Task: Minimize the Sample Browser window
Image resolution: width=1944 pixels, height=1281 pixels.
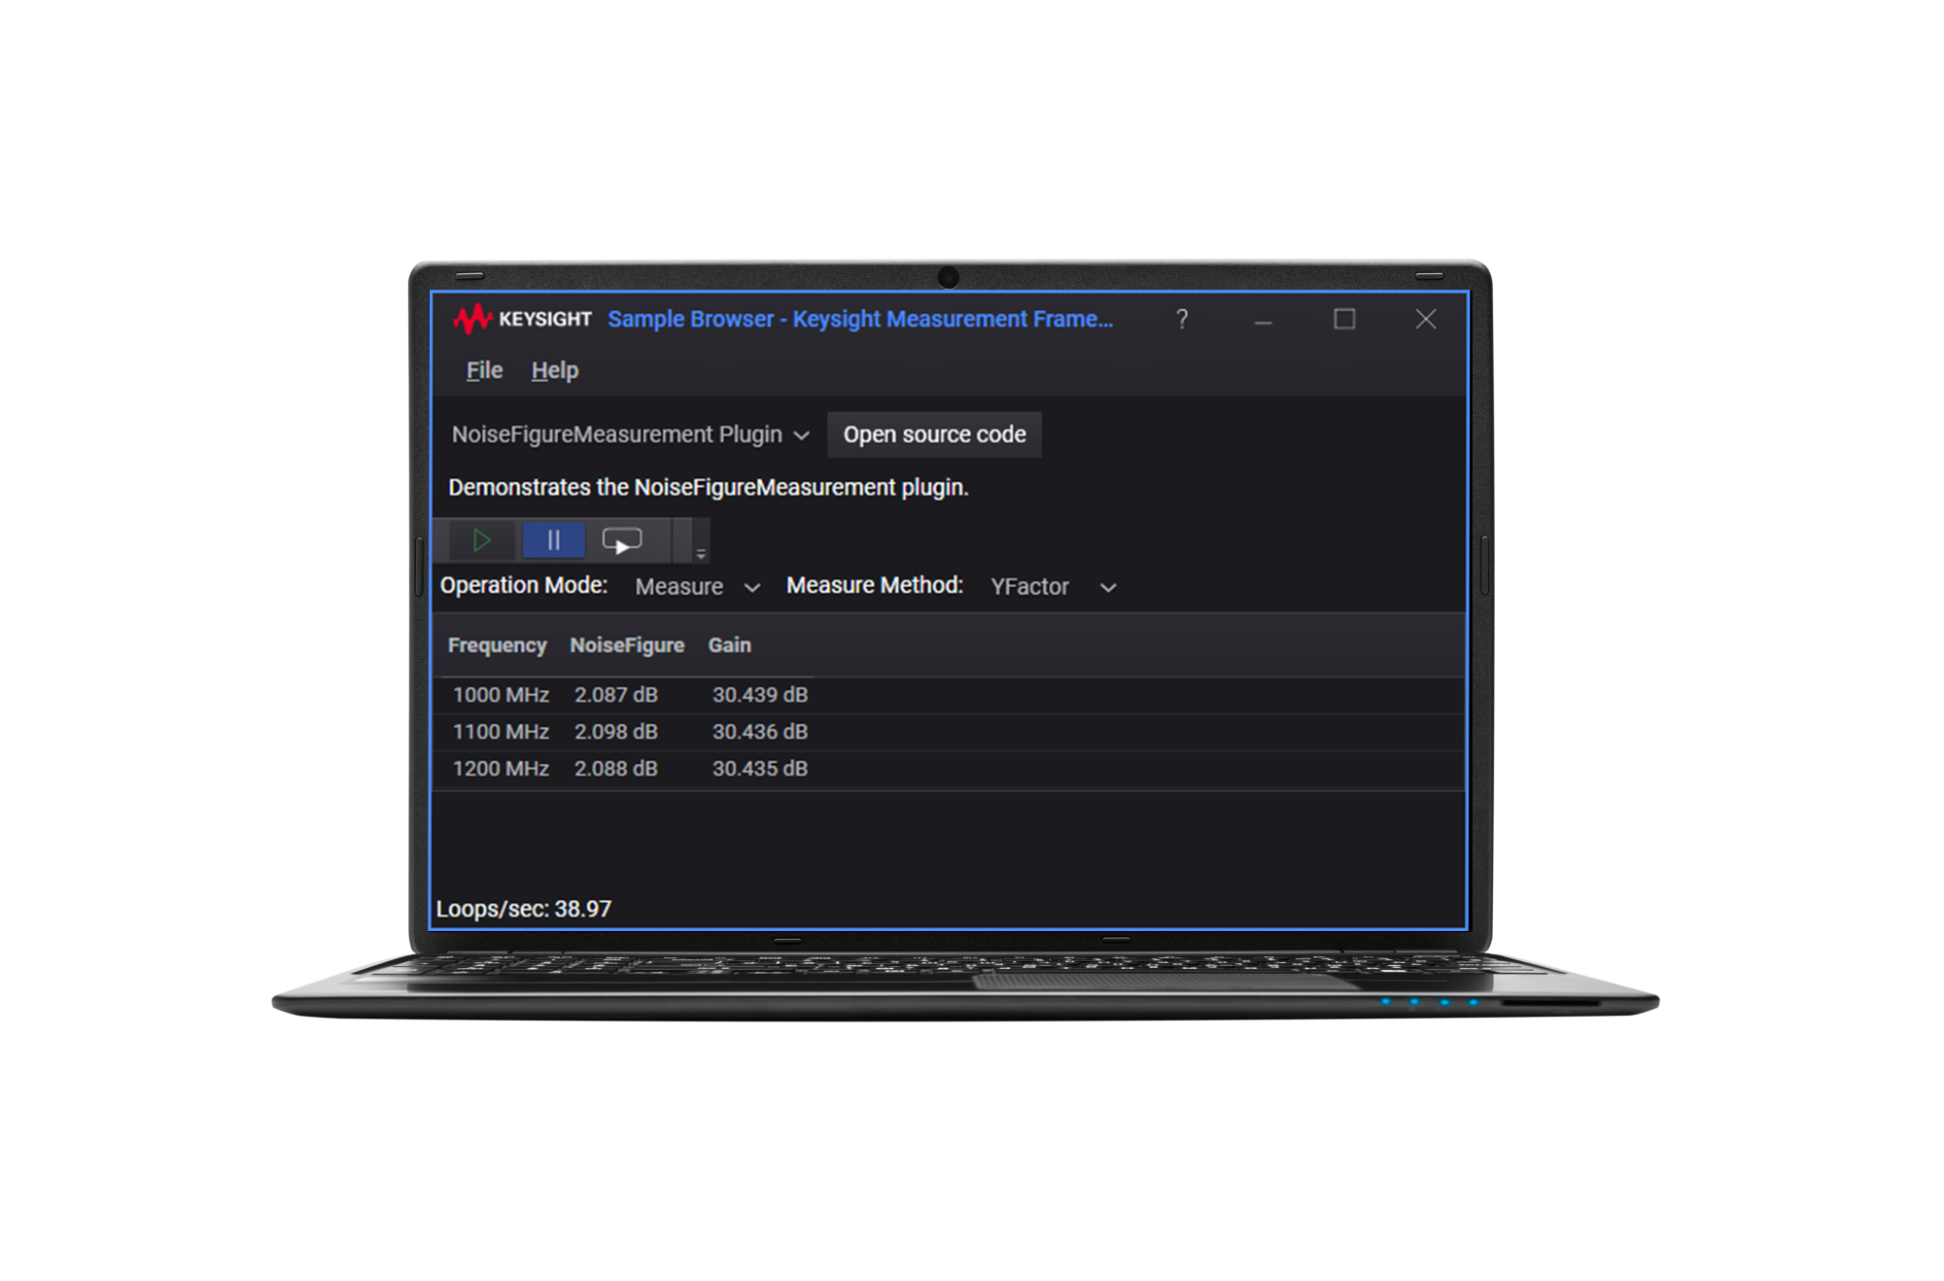Action: tap(1263, 319)
